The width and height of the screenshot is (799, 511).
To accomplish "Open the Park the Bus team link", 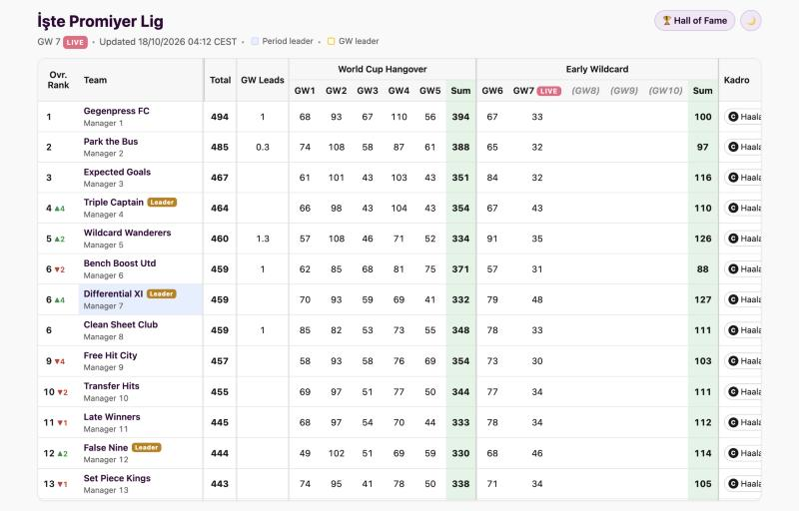I will (111, 142).
